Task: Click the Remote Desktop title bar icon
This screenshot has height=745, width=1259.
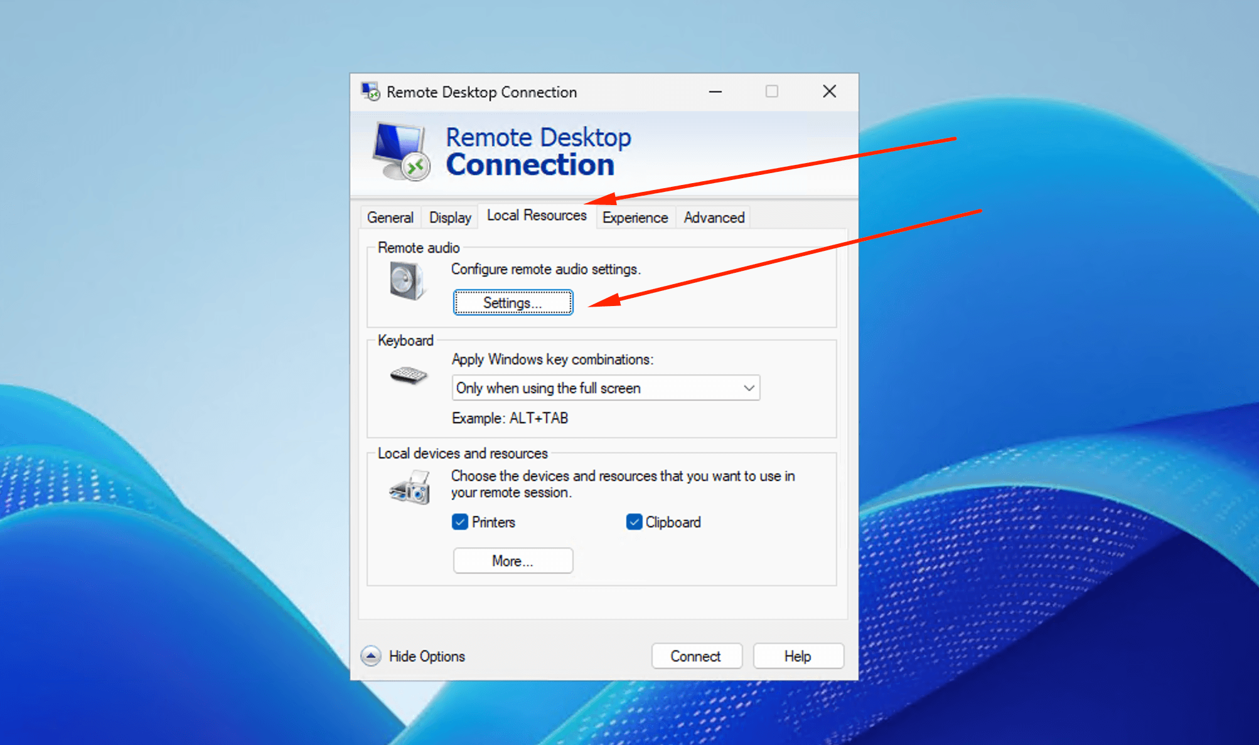Action: coord(370,92)
